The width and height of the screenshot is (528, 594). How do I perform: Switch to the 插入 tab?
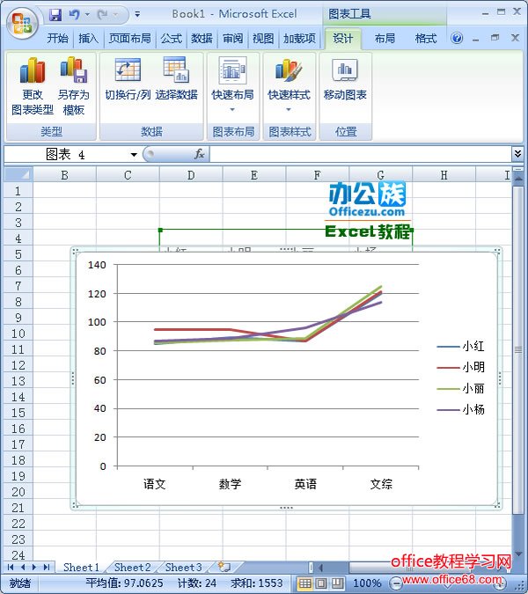pyautogui.click(x=88, y=38)
